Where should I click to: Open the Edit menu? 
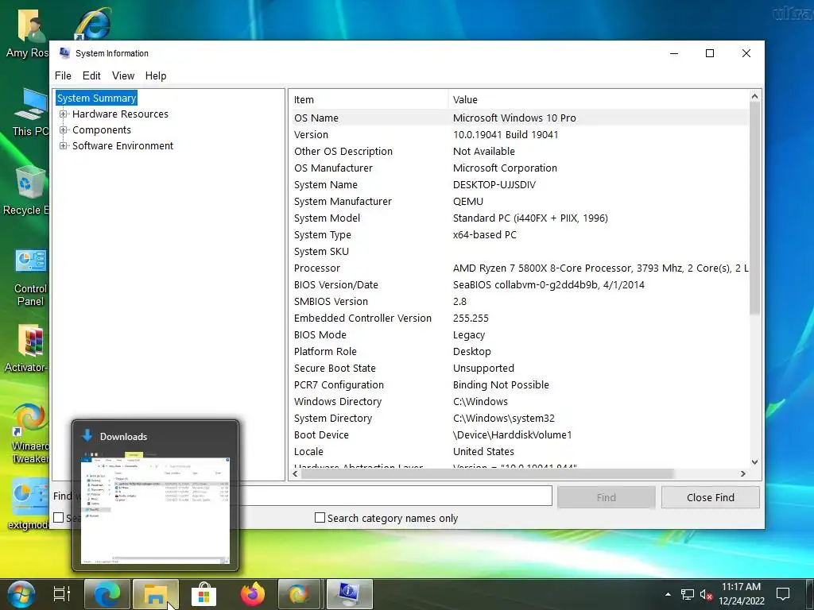(x=91, y=75)
